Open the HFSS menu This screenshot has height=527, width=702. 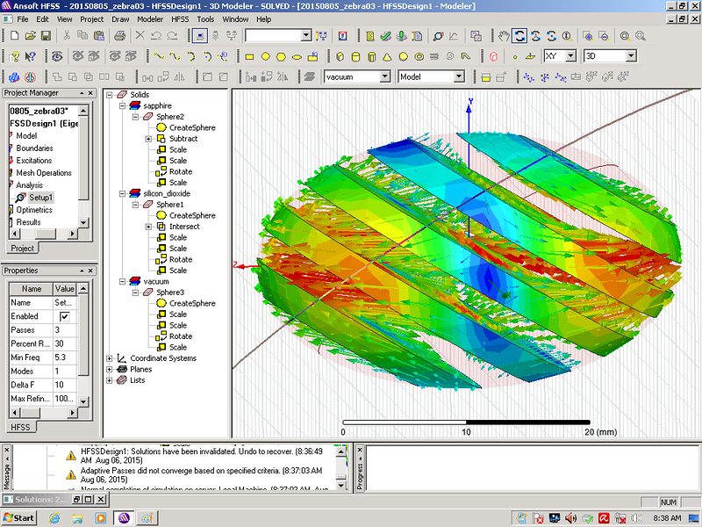click(x=180, y=18)
